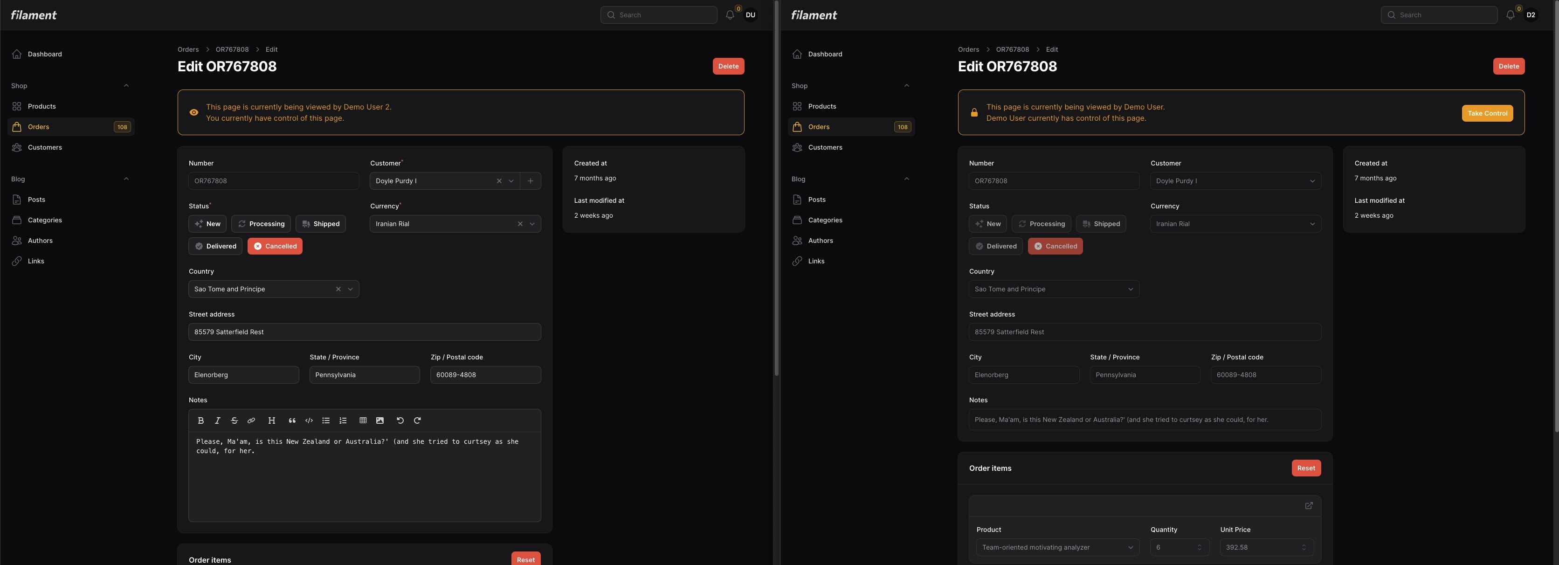Insert a link using the Notes editor toolbar

[x=250, y=420]
